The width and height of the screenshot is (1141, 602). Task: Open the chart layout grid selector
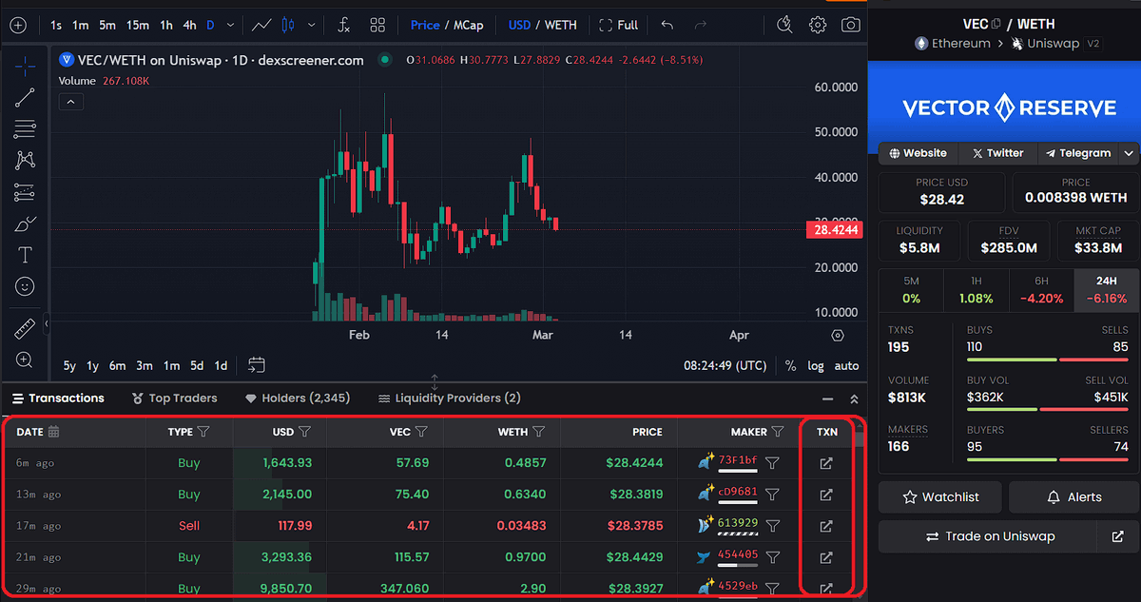pyautogui.click(x=377, y=25)
